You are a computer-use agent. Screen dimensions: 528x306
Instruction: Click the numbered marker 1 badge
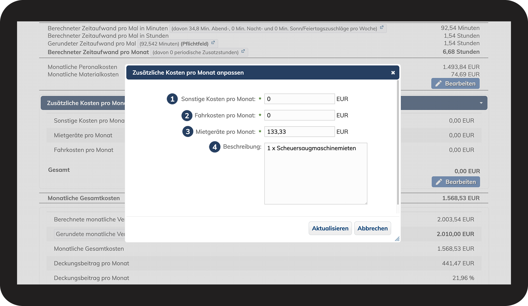pos(172,99)
